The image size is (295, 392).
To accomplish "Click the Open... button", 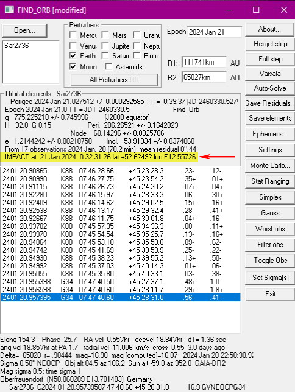I will (24, 30).
